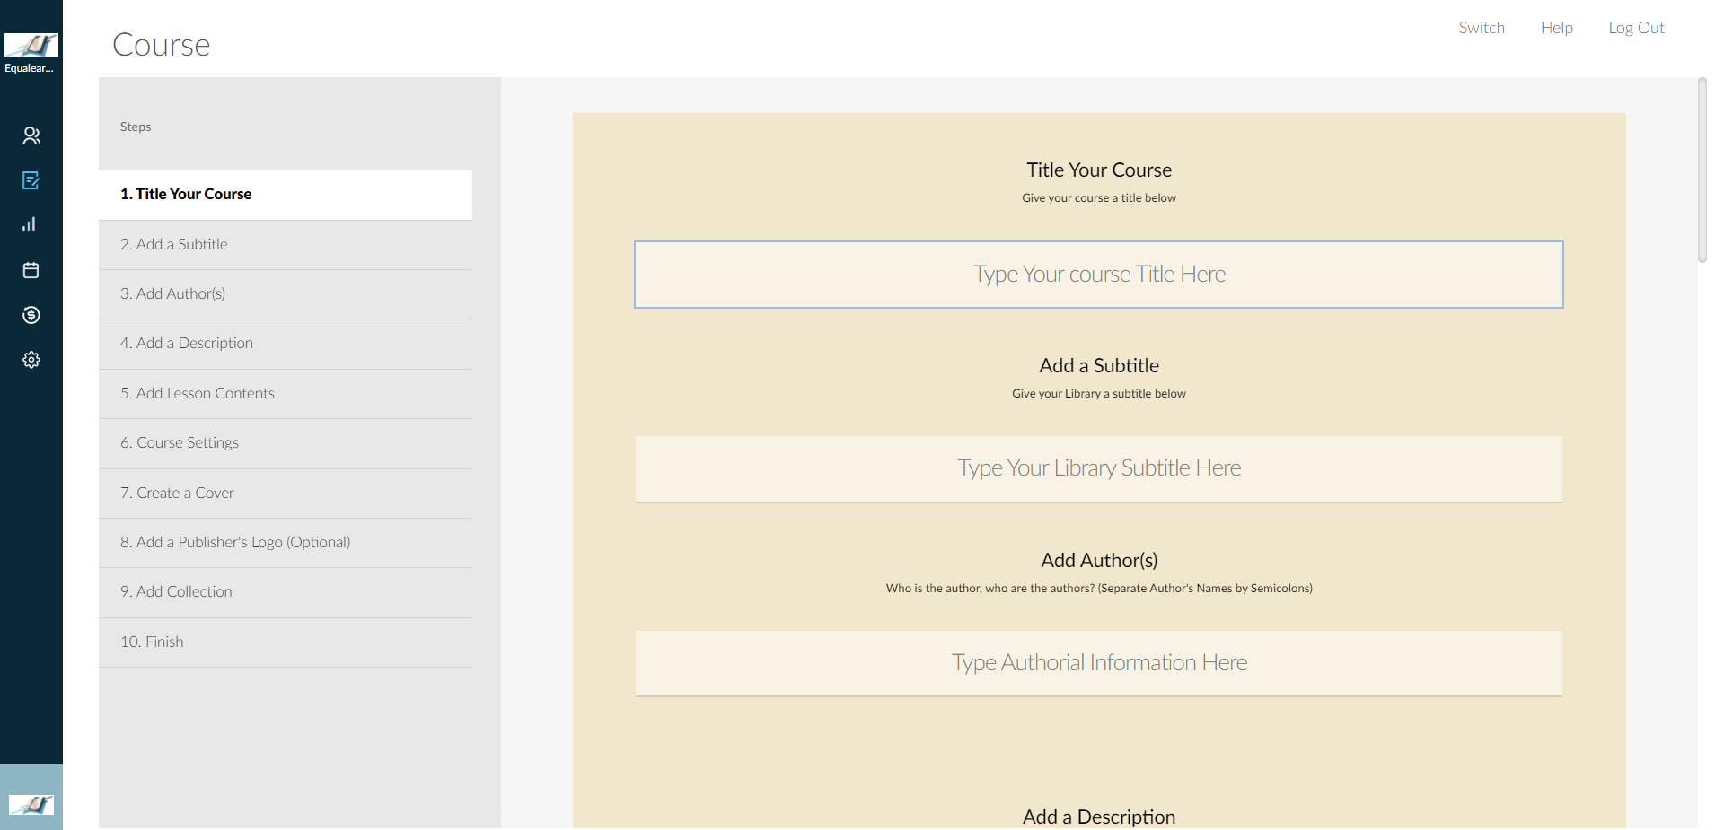This screenshot has width=1724, height=830.
Task: Open step 6 Course Settings
Action: point(286,442)
